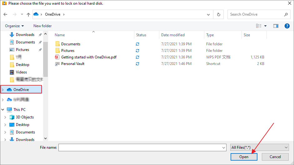Select the Documents folder in file list
This screenshot has height=165, width=294.
(71, 44)
